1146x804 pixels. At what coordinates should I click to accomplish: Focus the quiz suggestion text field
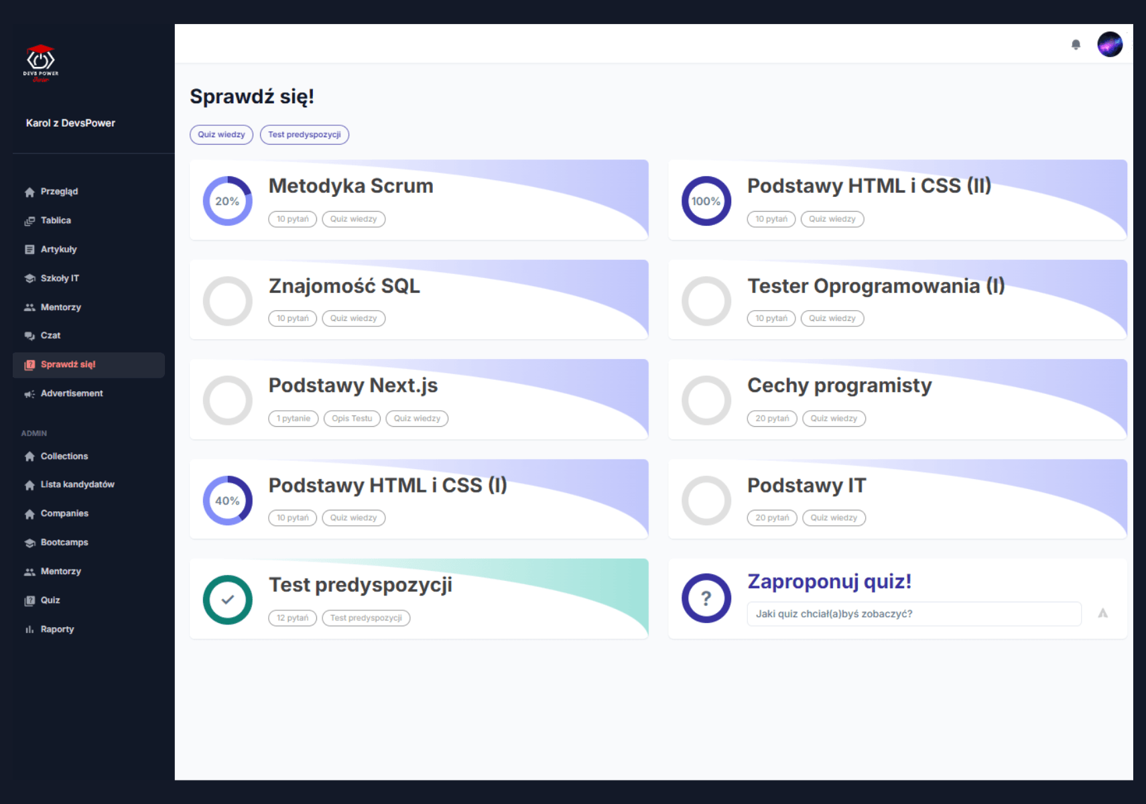913,614
